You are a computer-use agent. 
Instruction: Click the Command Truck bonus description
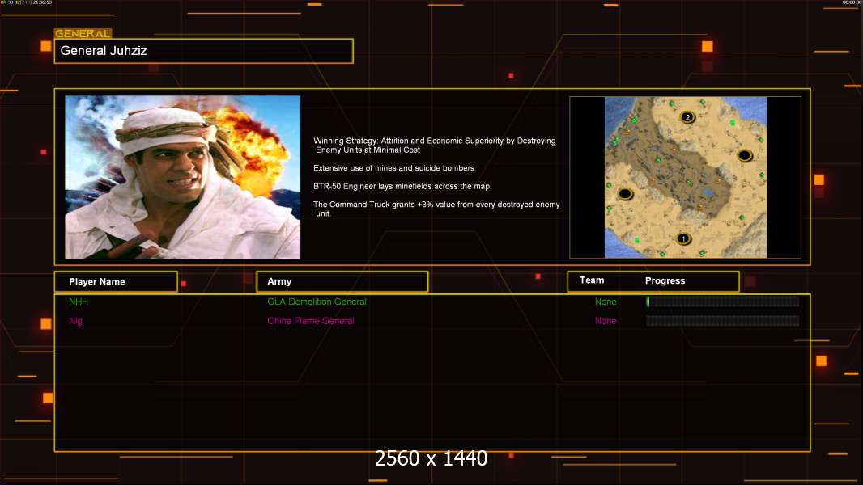436,209
